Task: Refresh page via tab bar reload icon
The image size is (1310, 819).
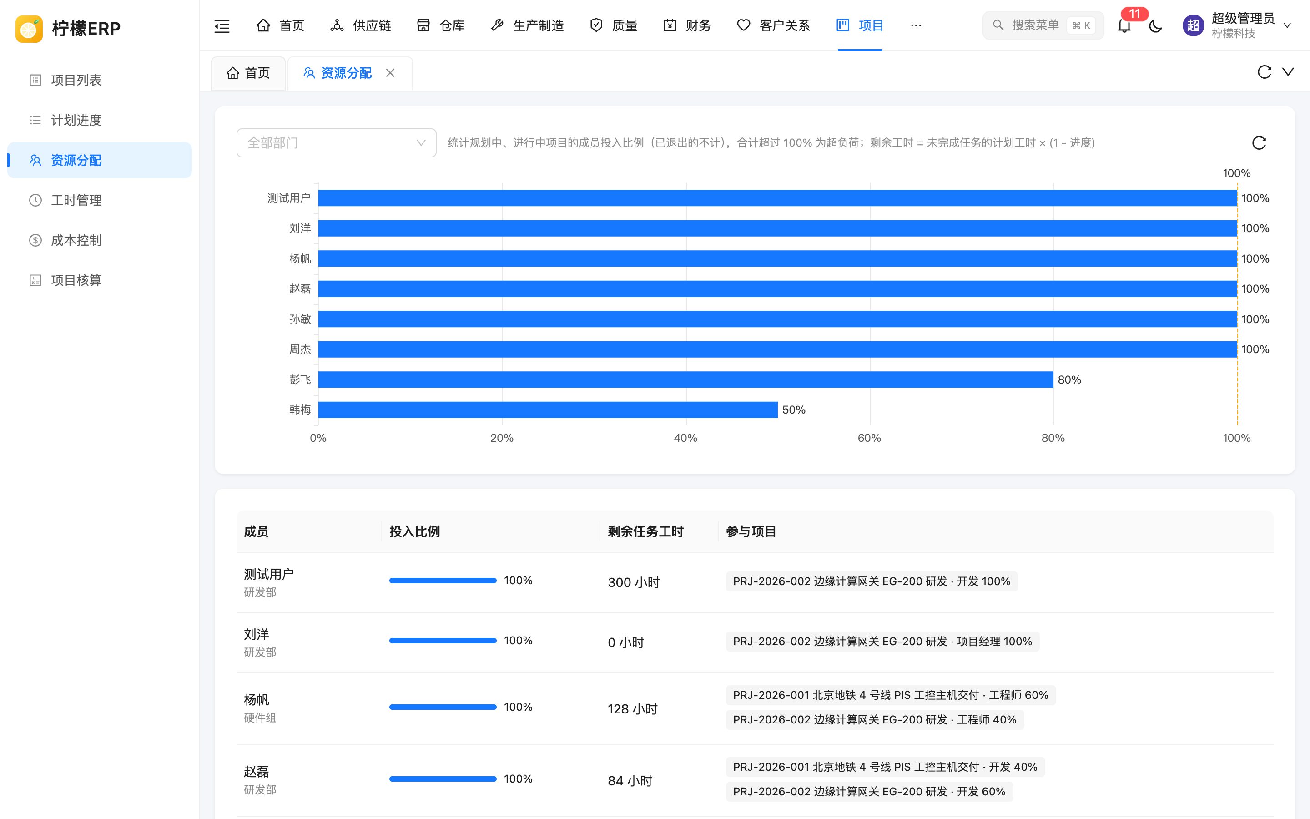Action: tap(1264, 72)
